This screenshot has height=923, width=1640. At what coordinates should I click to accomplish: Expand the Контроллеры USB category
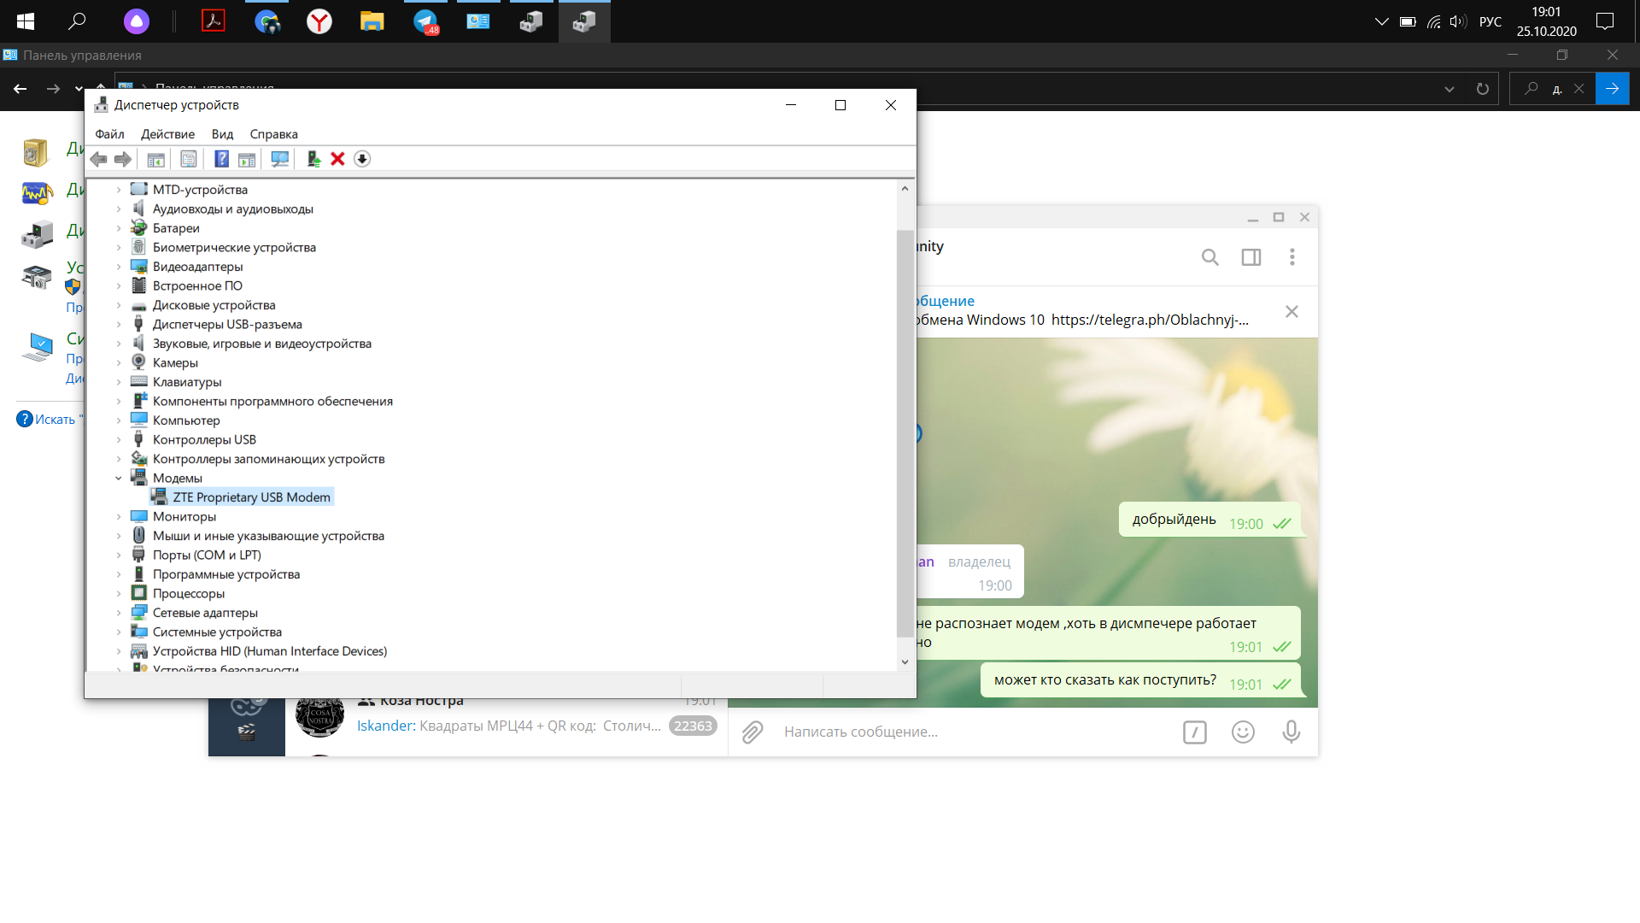pyautogui.click(x=119, y=440)
